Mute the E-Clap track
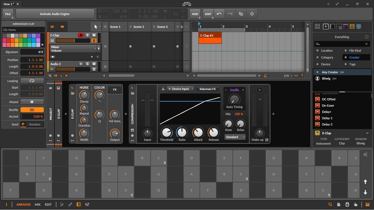Screen dimensions: 374x210 pyautogui.click(x=94, y=35)
